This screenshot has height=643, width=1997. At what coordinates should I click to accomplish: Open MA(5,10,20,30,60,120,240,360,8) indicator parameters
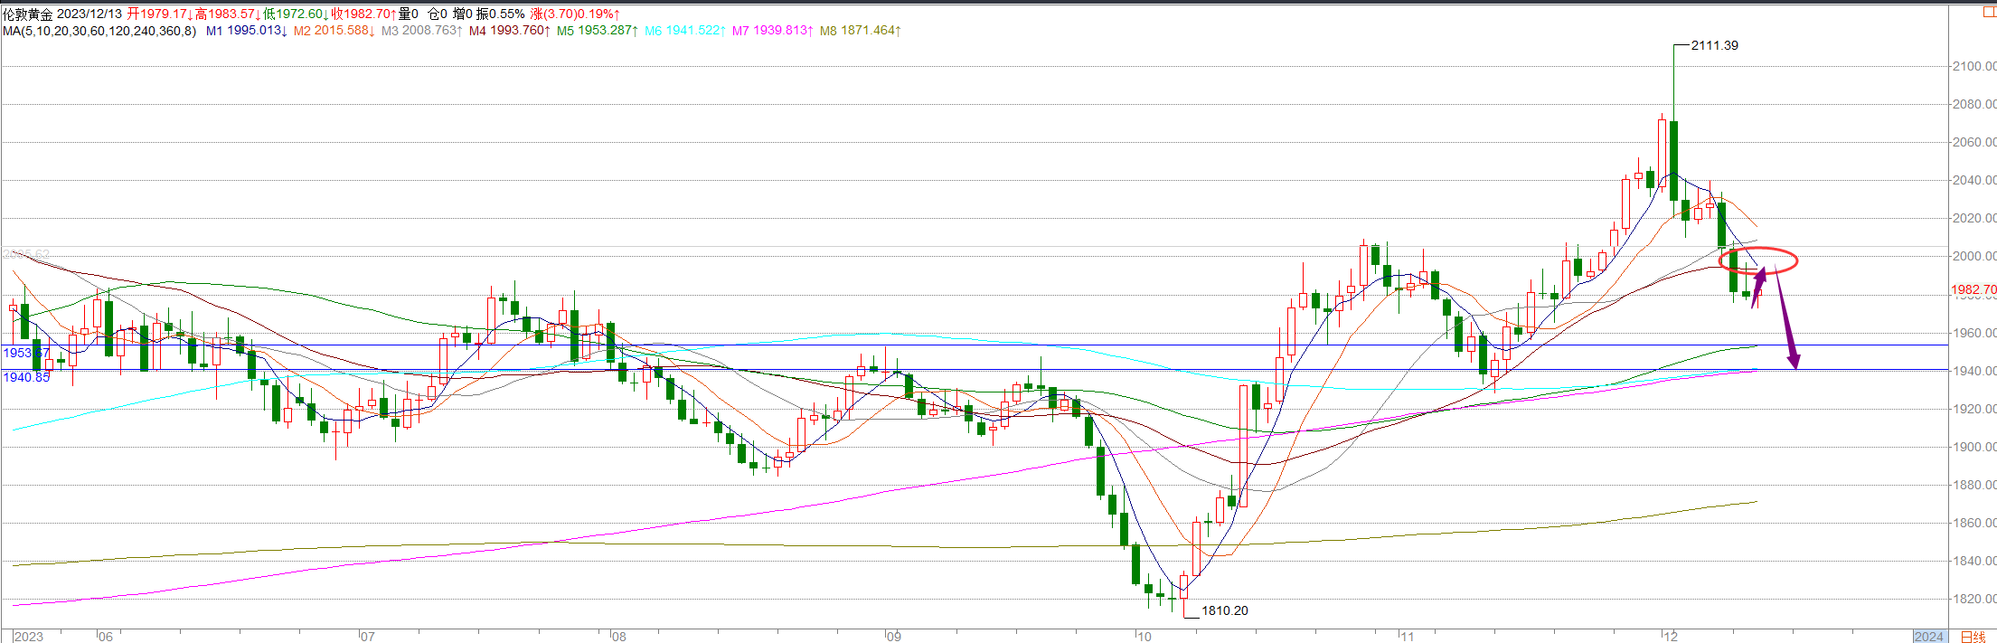[99, 31]
